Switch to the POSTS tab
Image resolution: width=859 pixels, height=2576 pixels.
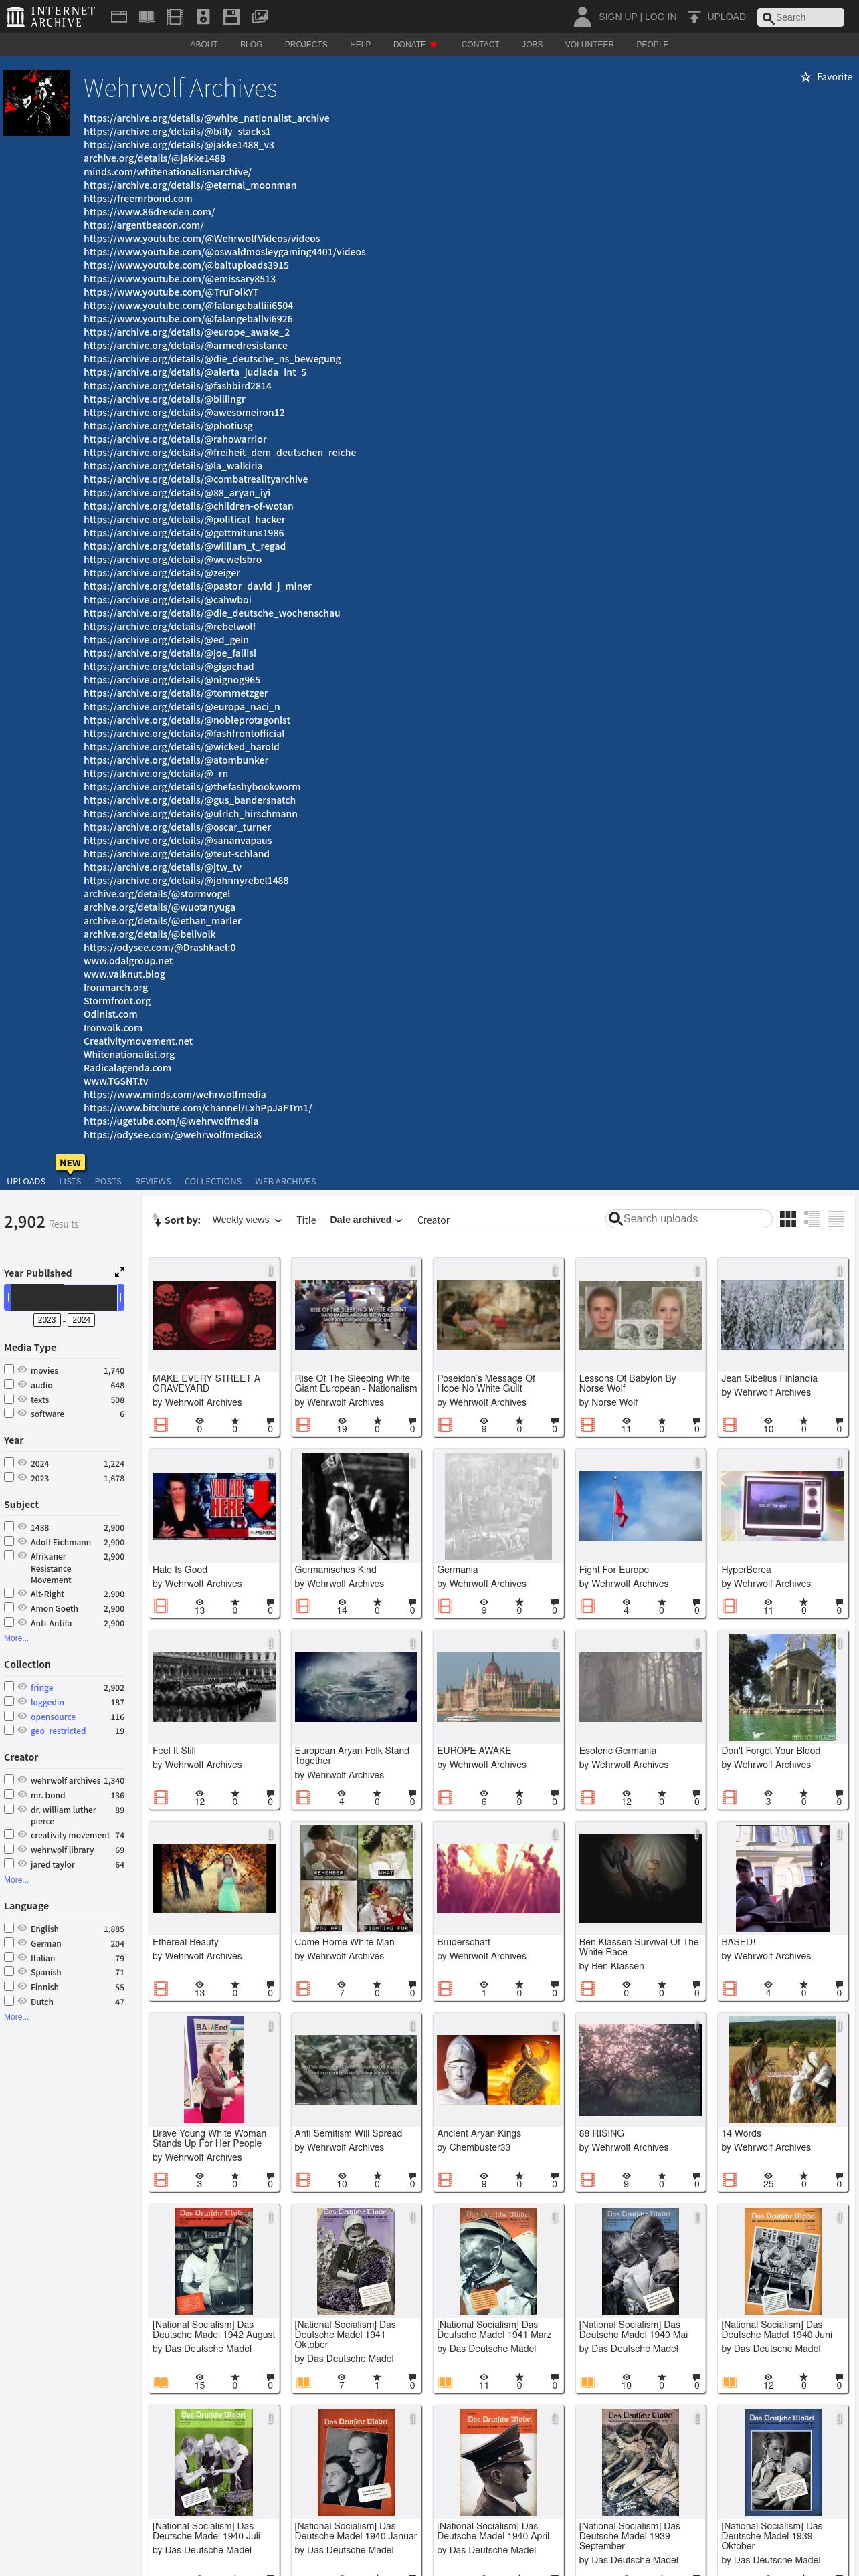point(108,1181)
